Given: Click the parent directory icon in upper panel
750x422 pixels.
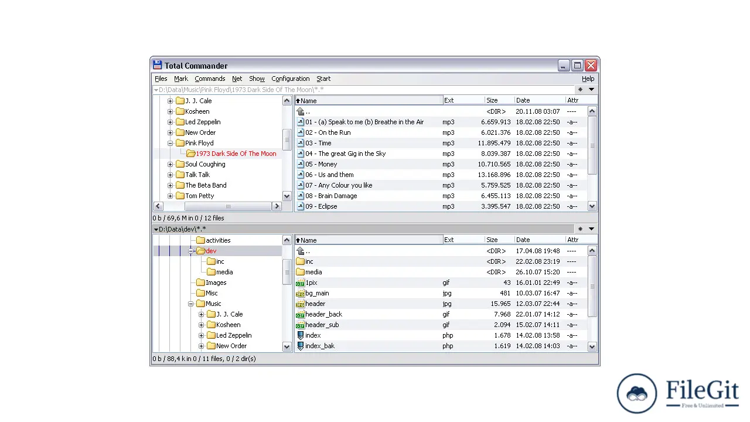Looking at the screenshot, I should point(301,111).
